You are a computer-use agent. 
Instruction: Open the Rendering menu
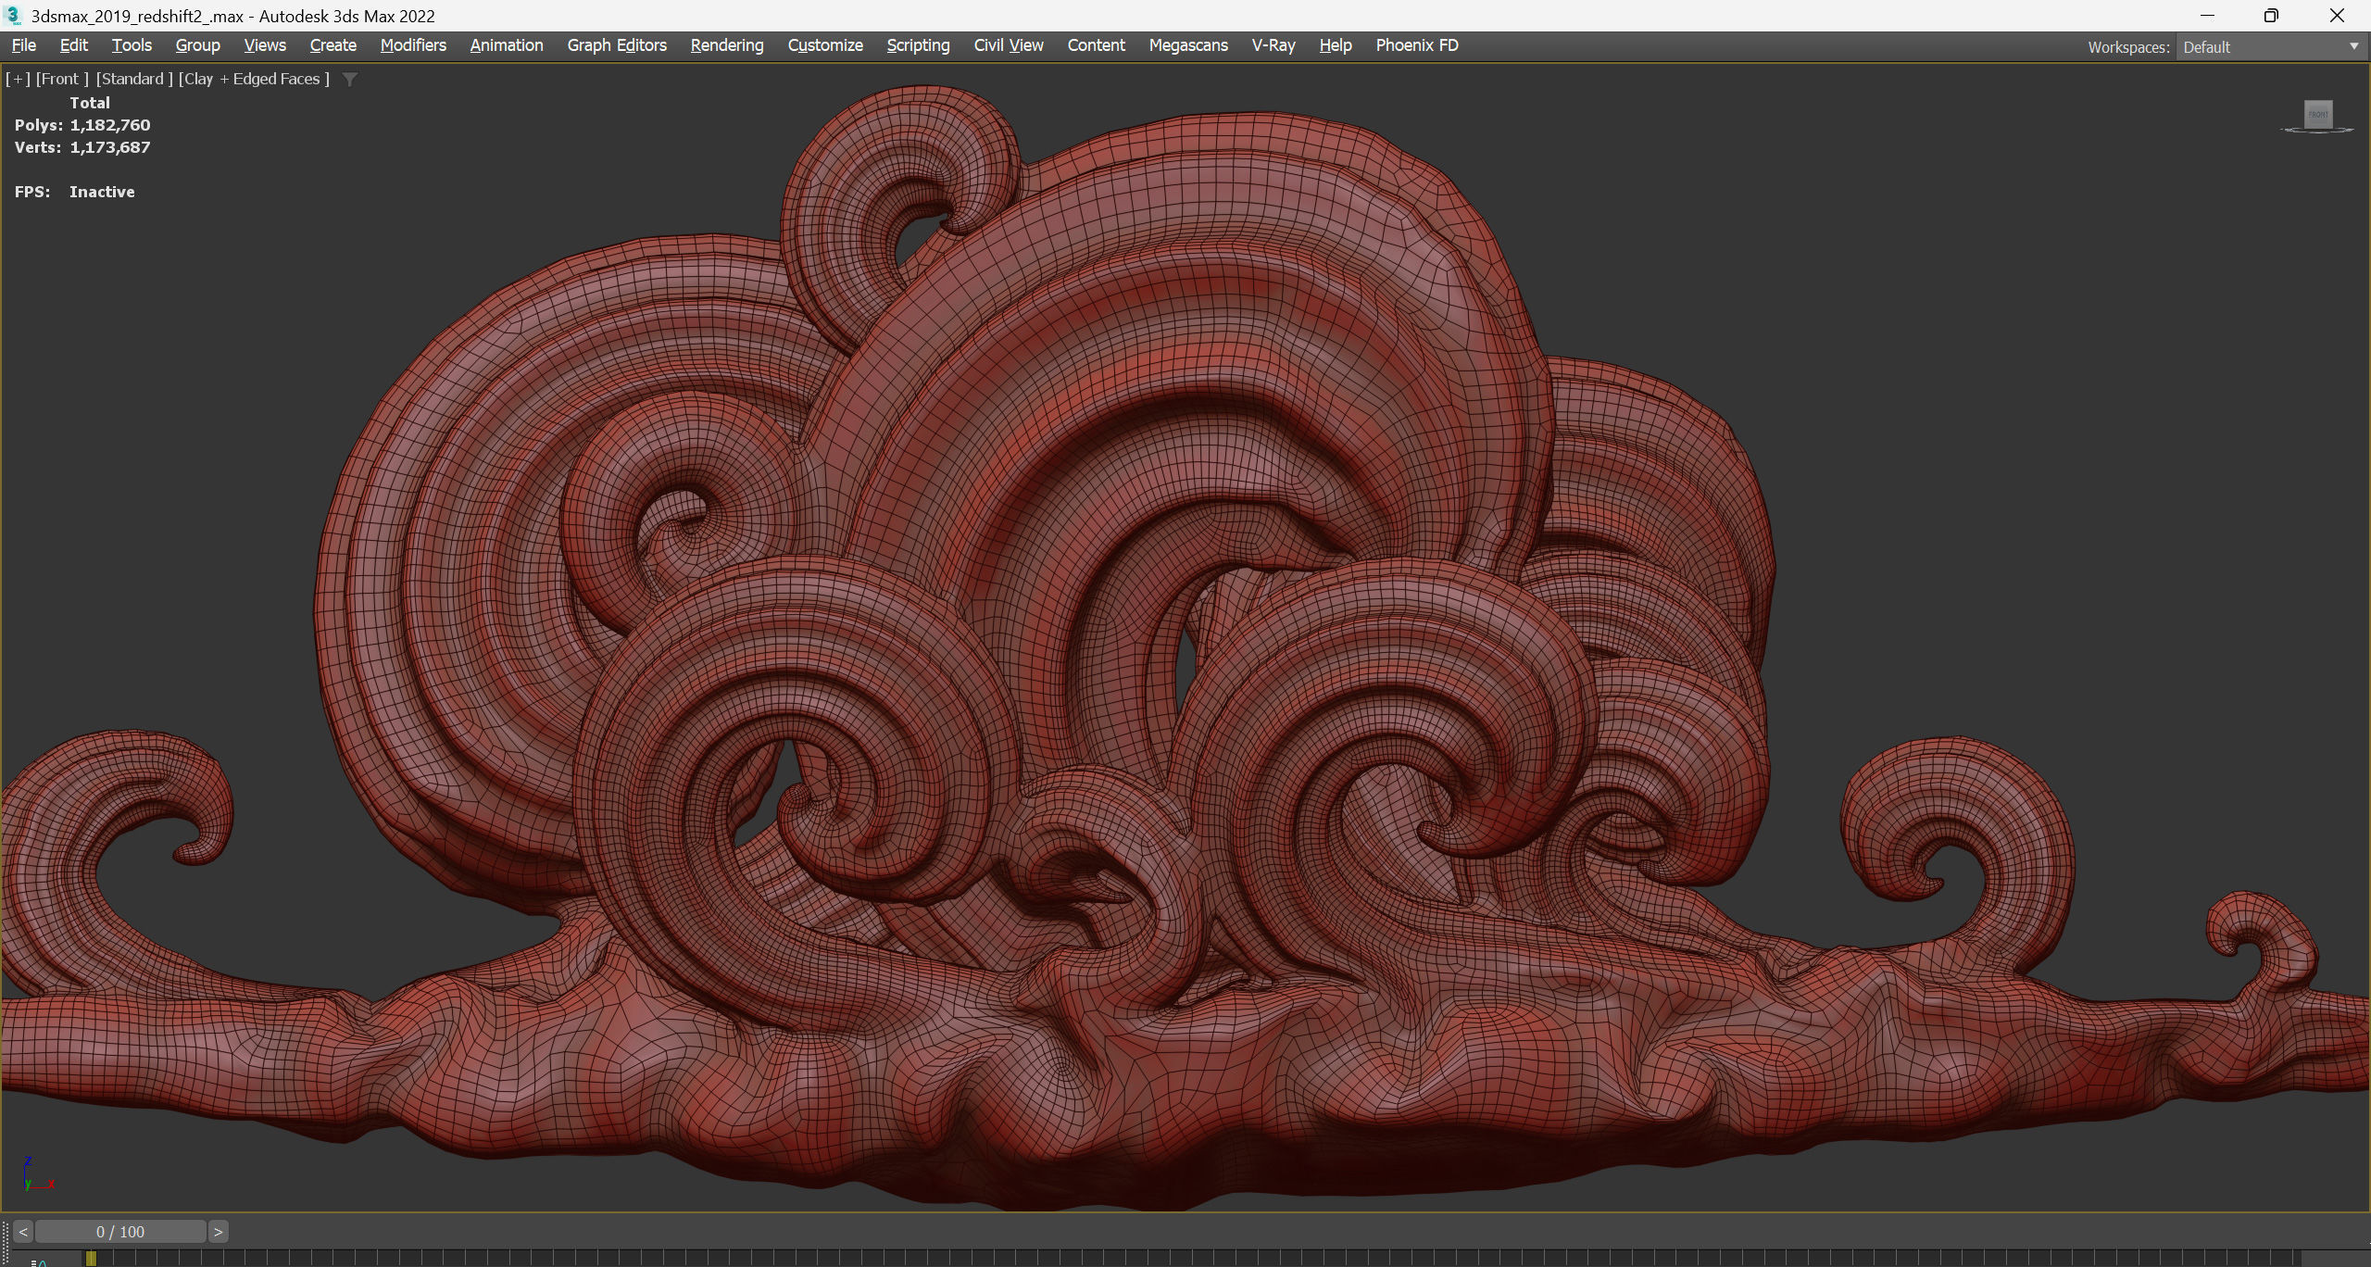[727, 45]
